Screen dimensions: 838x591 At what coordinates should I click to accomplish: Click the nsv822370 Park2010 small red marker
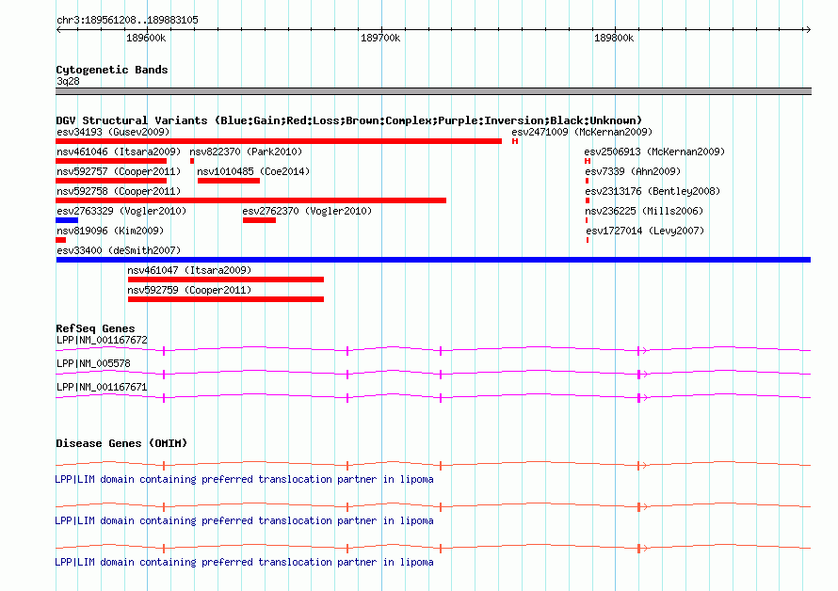192,161
